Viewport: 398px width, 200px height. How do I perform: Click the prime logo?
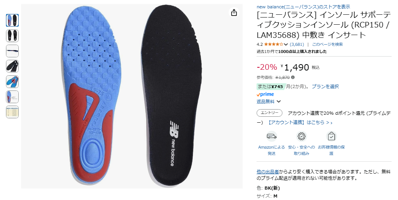(x=265, y=94)
